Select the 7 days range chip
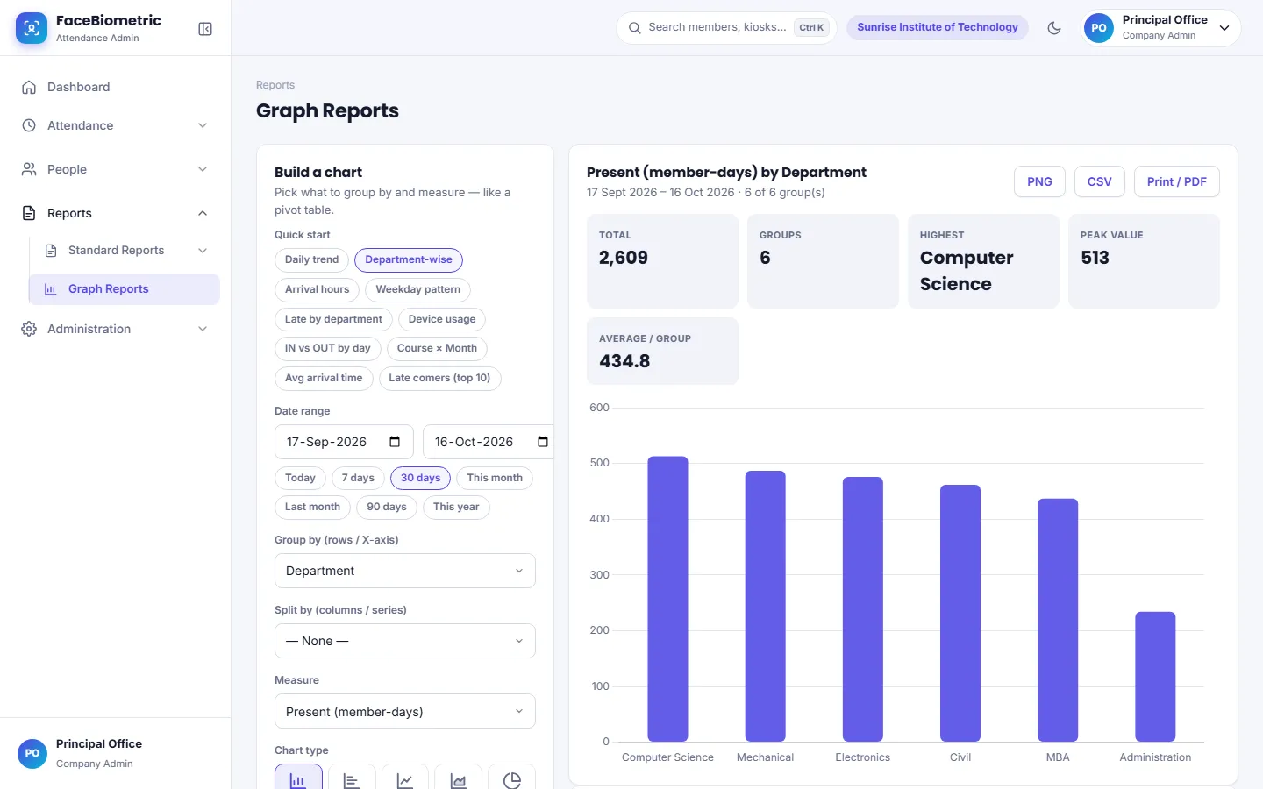This screenshot has width=1263, height=789. click(x=358, y=478)
